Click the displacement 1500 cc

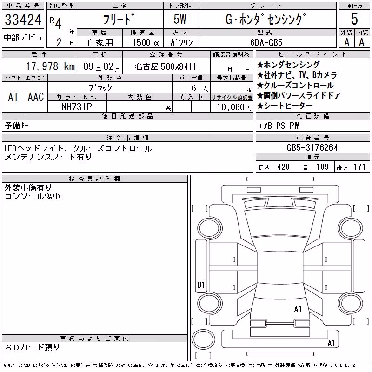tap(146, 42)
